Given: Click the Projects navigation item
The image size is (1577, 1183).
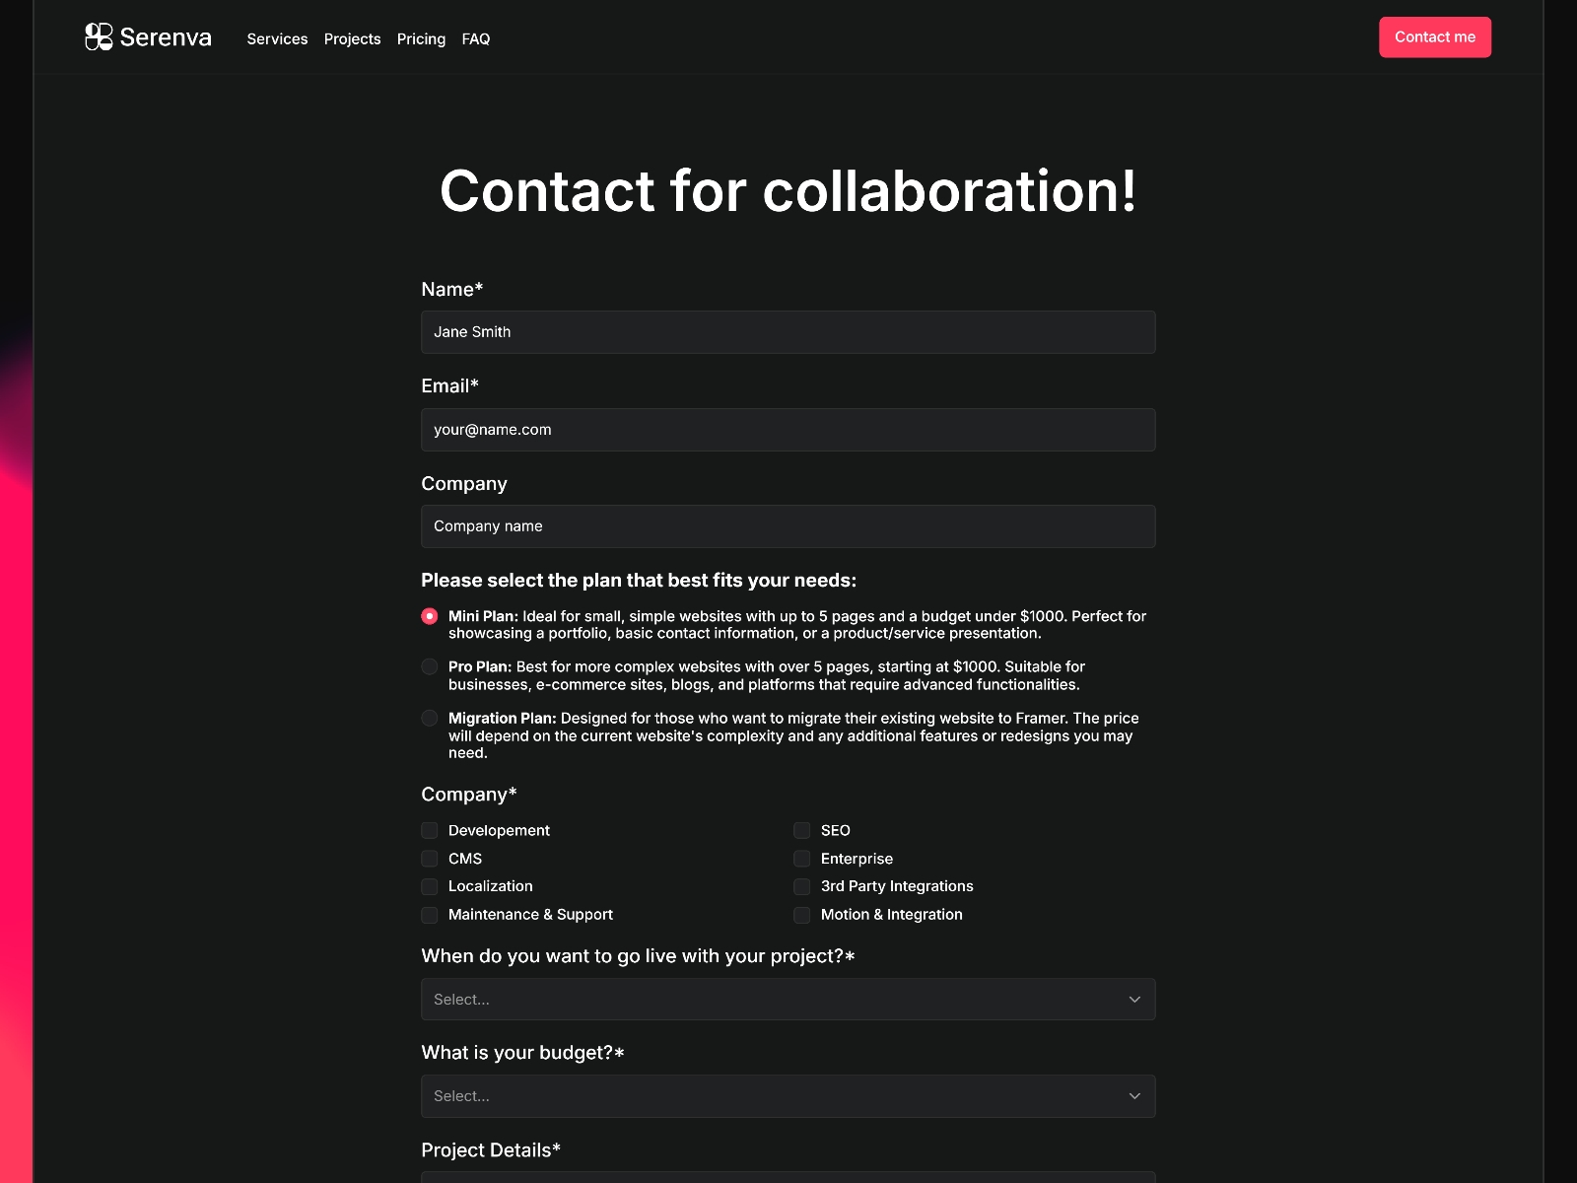Looking at the screenshot, I should click(352, 38).
